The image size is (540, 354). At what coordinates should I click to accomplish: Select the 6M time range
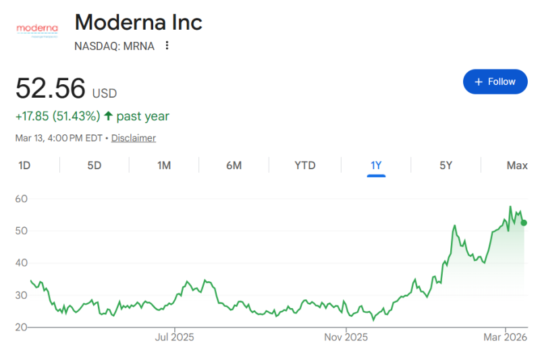point(234,166)
